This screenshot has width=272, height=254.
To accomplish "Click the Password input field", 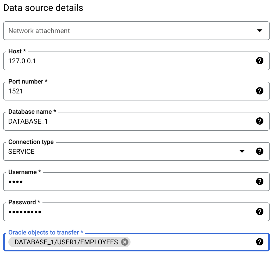I will (104, 212).
